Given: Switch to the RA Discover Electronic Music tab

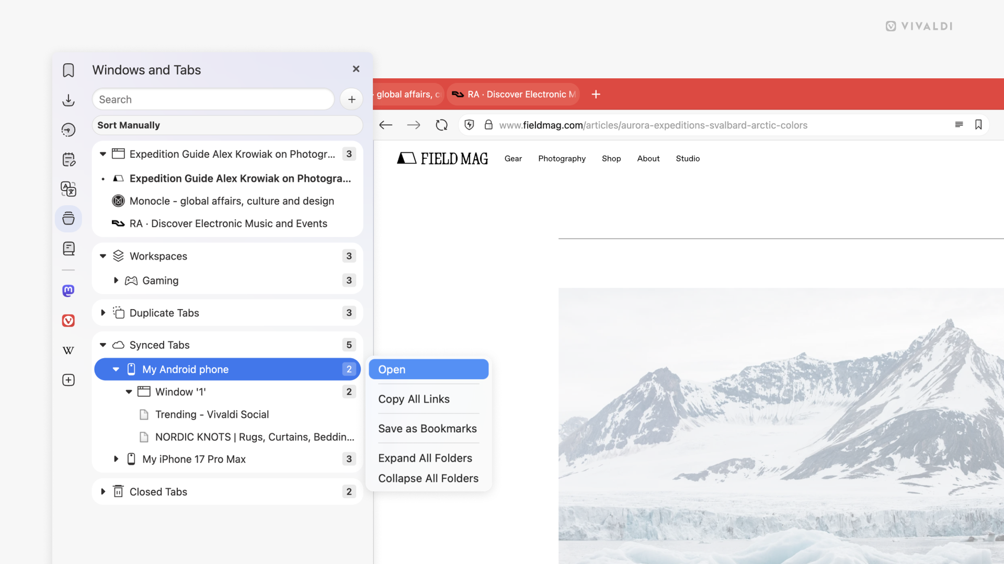Looking at the screenshot, I should point(513,95).
